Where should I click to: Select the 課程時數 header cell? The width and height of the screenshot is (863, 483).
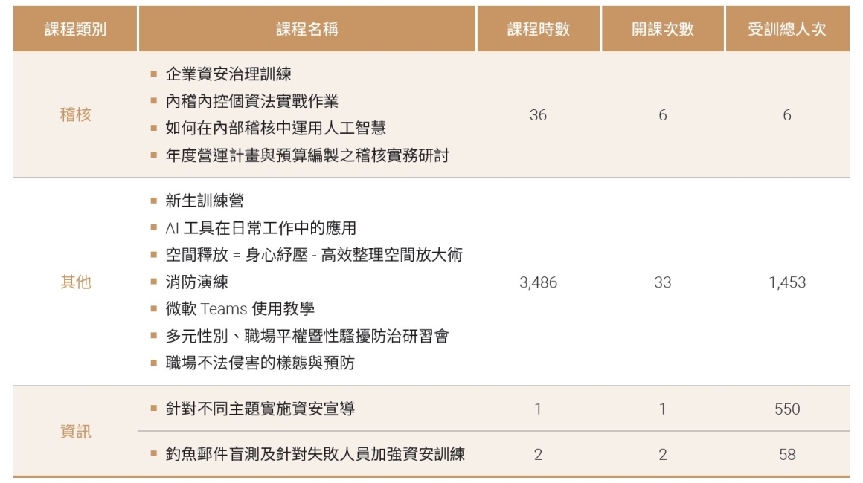click(x=539, y=29)
